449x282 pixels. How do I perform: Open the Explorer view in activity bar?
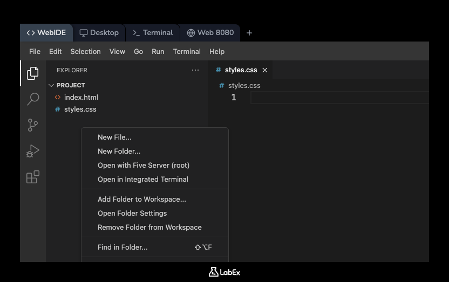click(33, 73)
